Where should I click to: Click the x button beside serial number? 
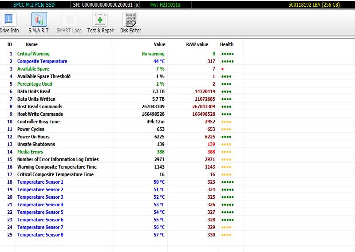[x=137, y=5]
